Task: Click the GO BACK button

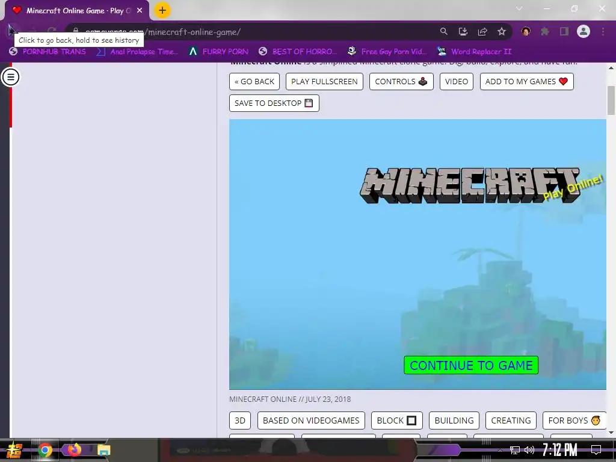Action: coord(254,81)
